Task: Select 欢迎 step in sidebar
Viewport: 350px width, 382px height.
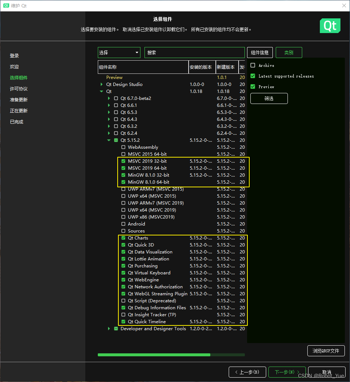Action: (14, 67)
